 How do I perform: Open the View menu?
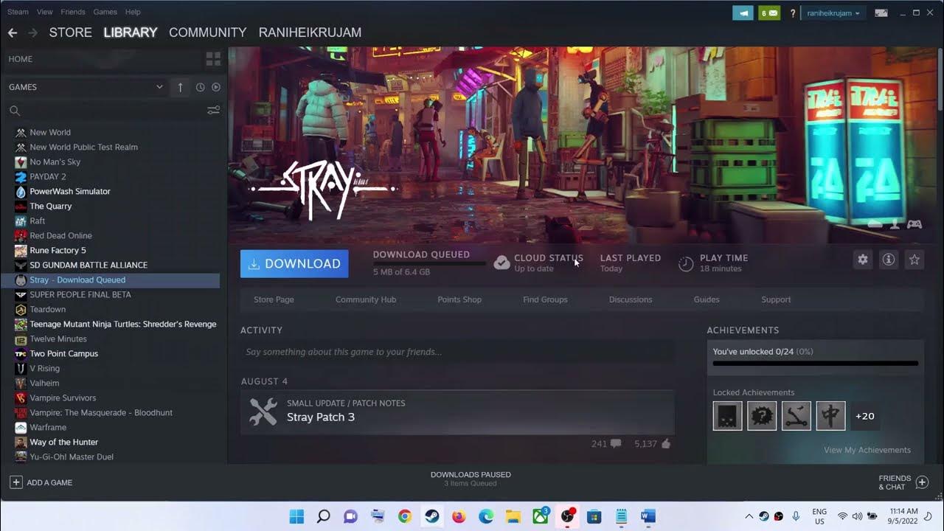[x=45, y=12]
